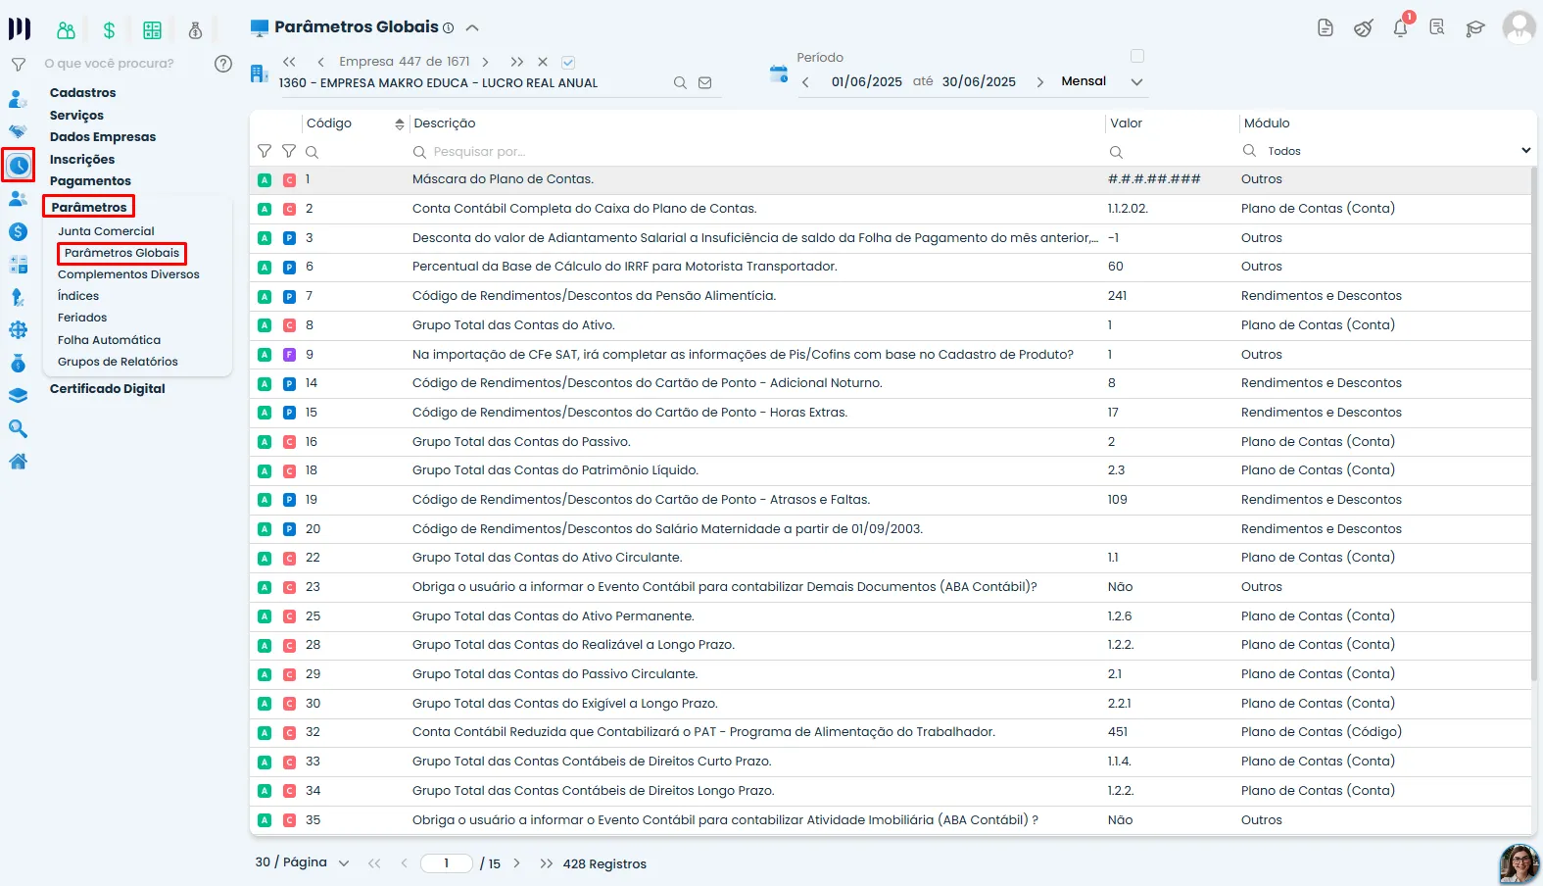Open the handshake icon in left sidebar

pyautogui.click(x=18, y=131)
